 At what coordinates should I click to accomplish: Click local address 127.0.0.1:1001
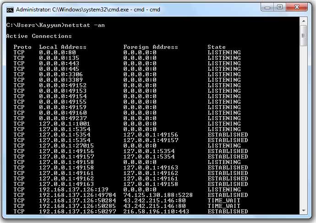(x=65, y=124)
